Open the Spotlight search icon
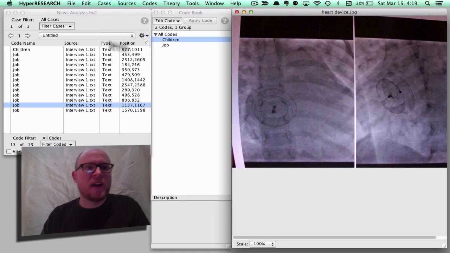Image resolution: width=450 pixels, height=253 pixels. [x=427, y=4]
